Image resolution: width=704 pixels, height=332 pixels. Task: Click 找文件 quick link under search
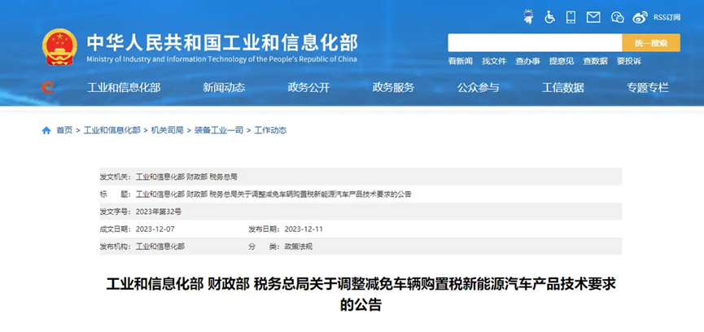[494, 61]
